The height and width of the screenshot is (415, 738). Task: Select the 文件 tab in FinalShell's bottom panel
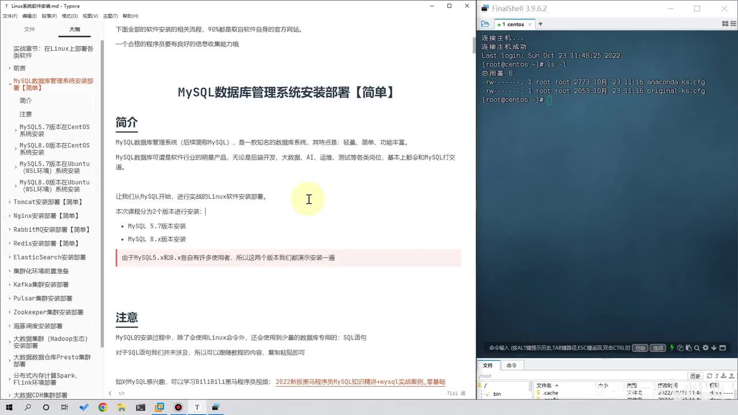point(488,365)
